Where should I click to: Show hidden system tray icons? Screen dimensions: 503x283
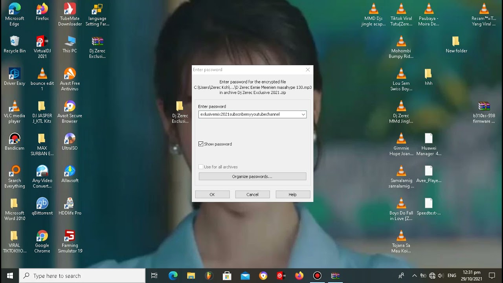(414, 276)
